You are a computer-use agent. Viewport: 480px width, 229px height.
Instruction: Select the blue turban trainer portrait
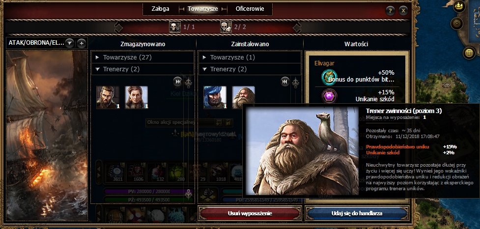215,97
